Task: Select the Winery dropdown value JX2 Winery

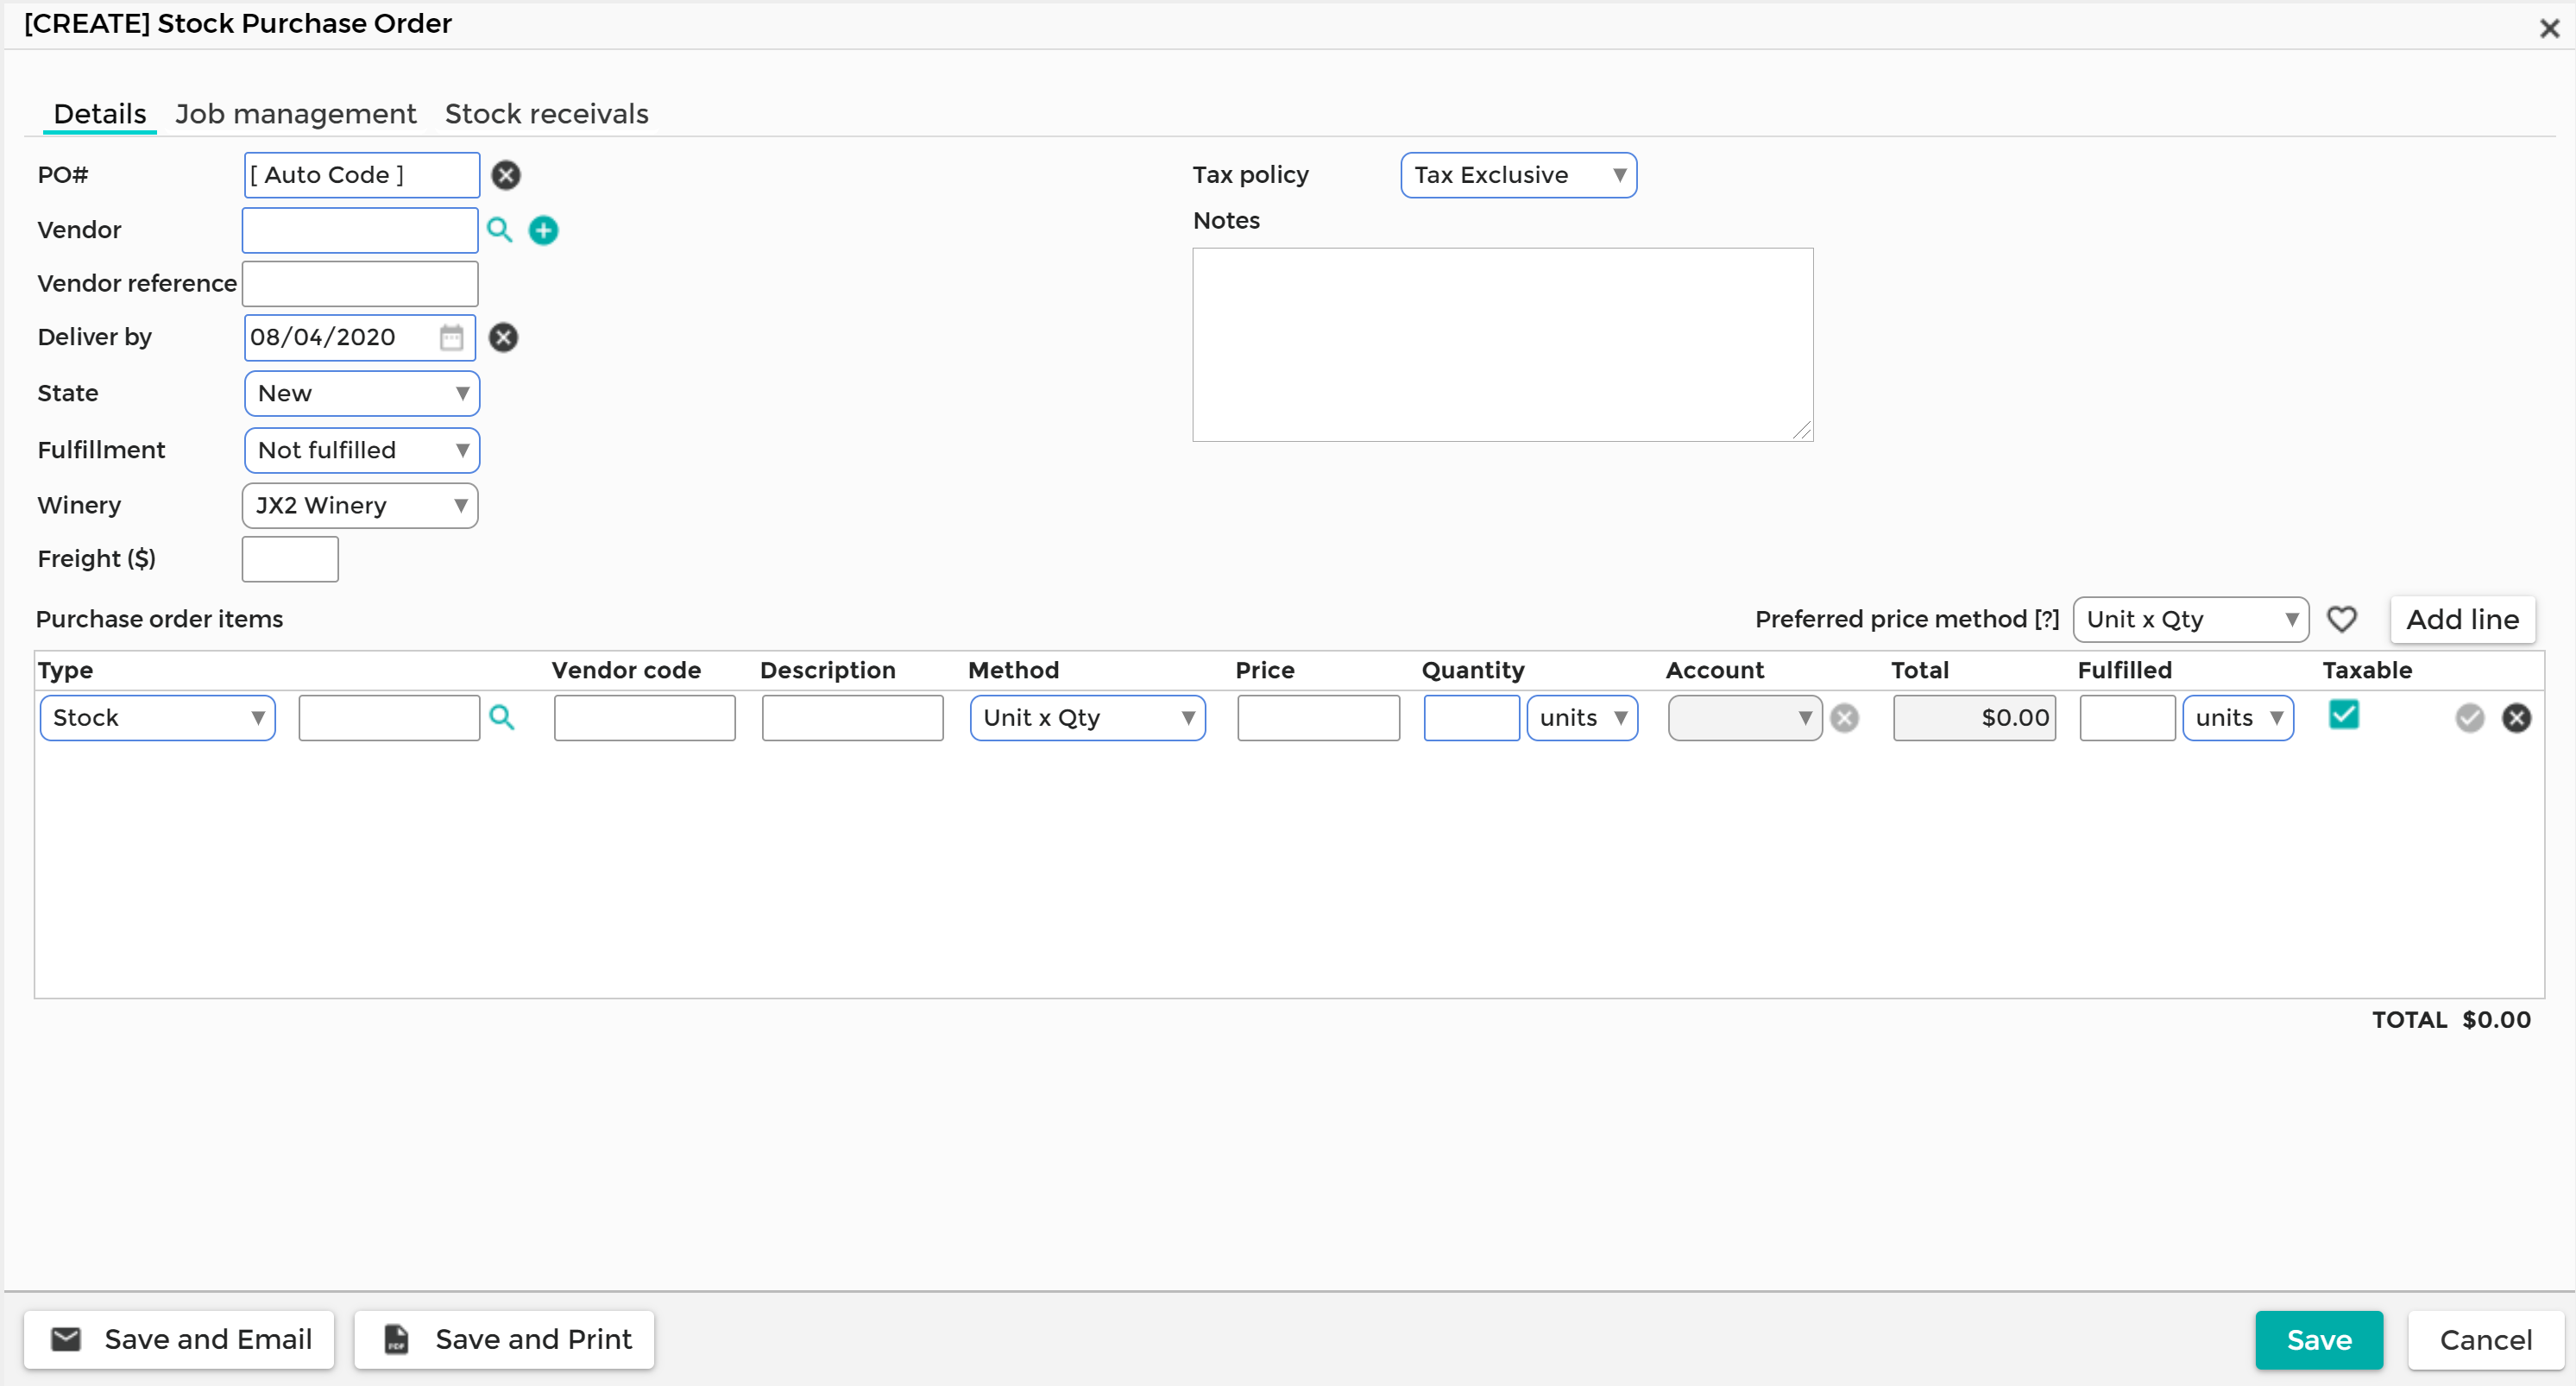Action: click(359, 505)
